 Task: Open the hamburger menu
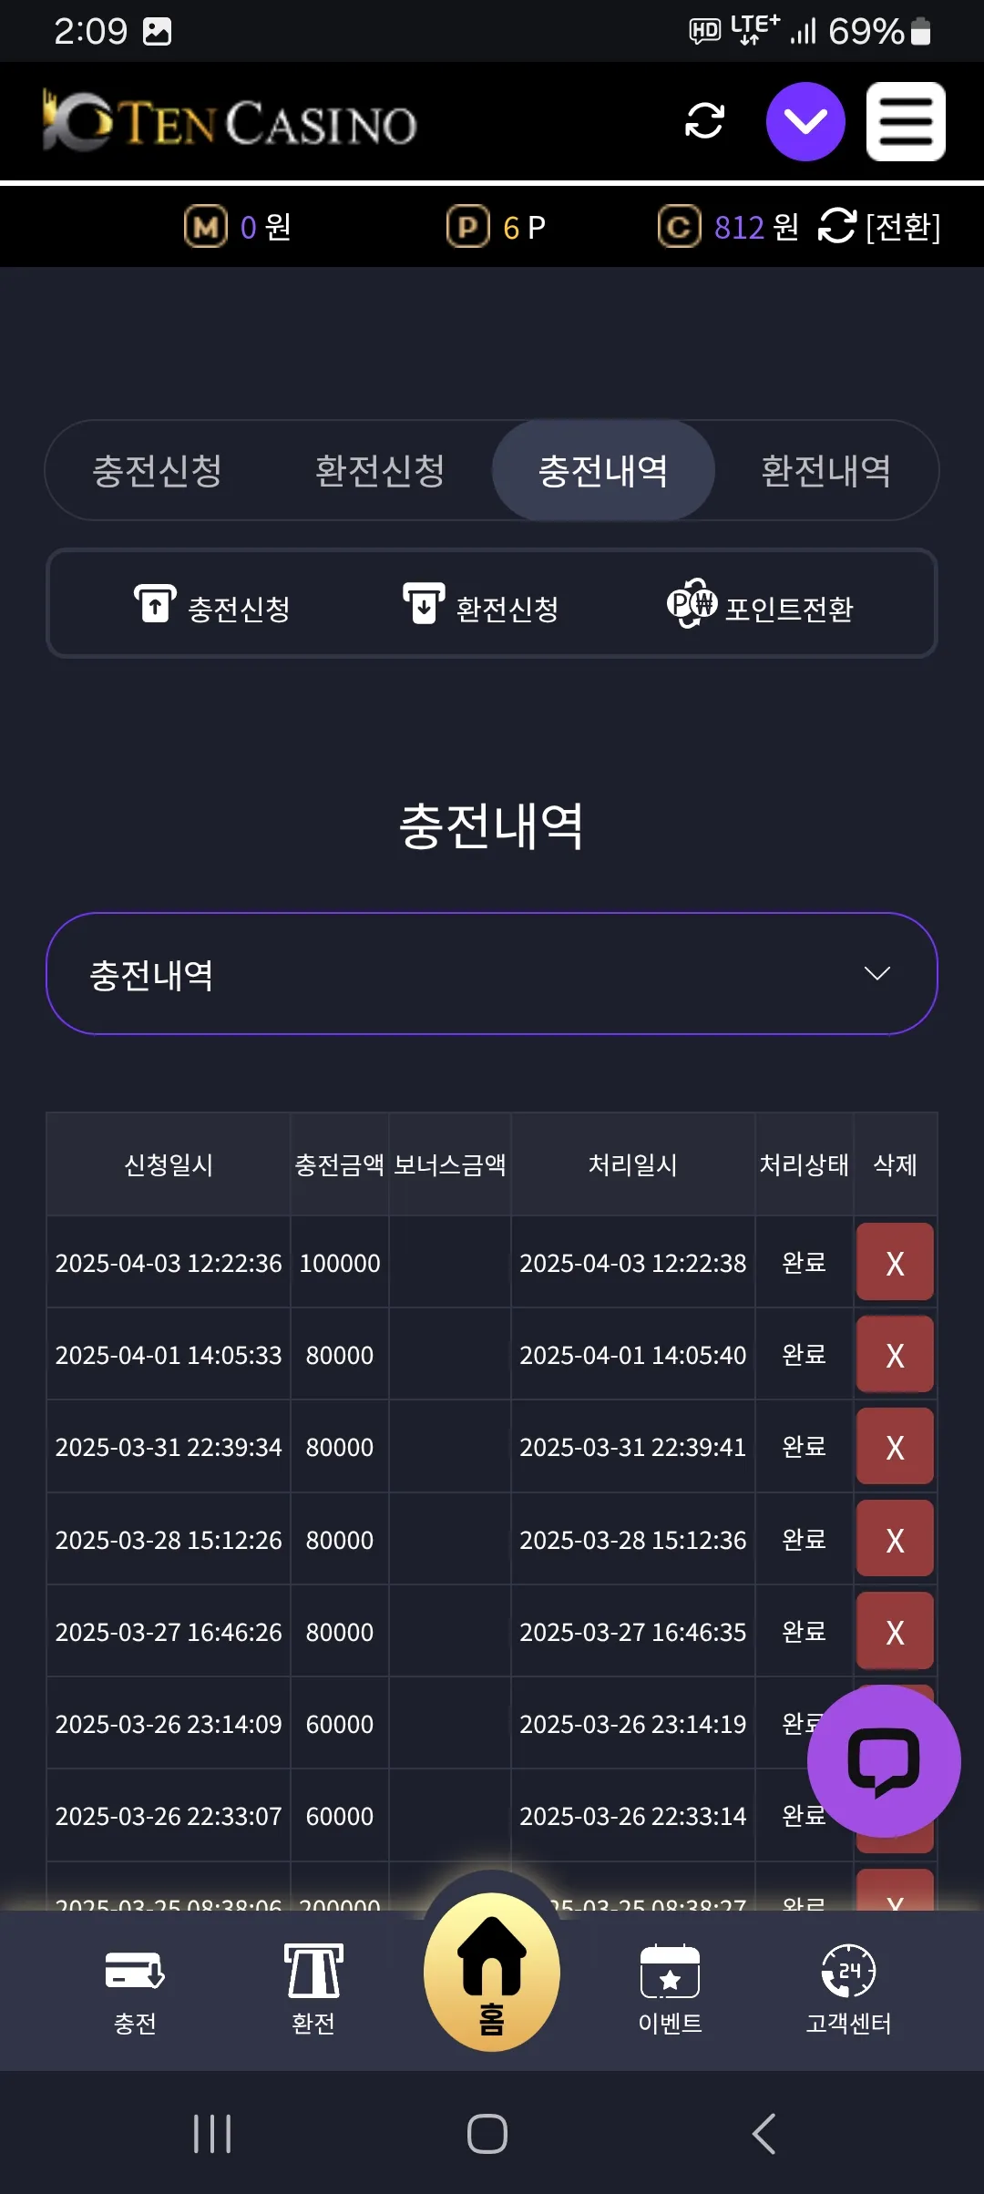[x=906, y=121]
